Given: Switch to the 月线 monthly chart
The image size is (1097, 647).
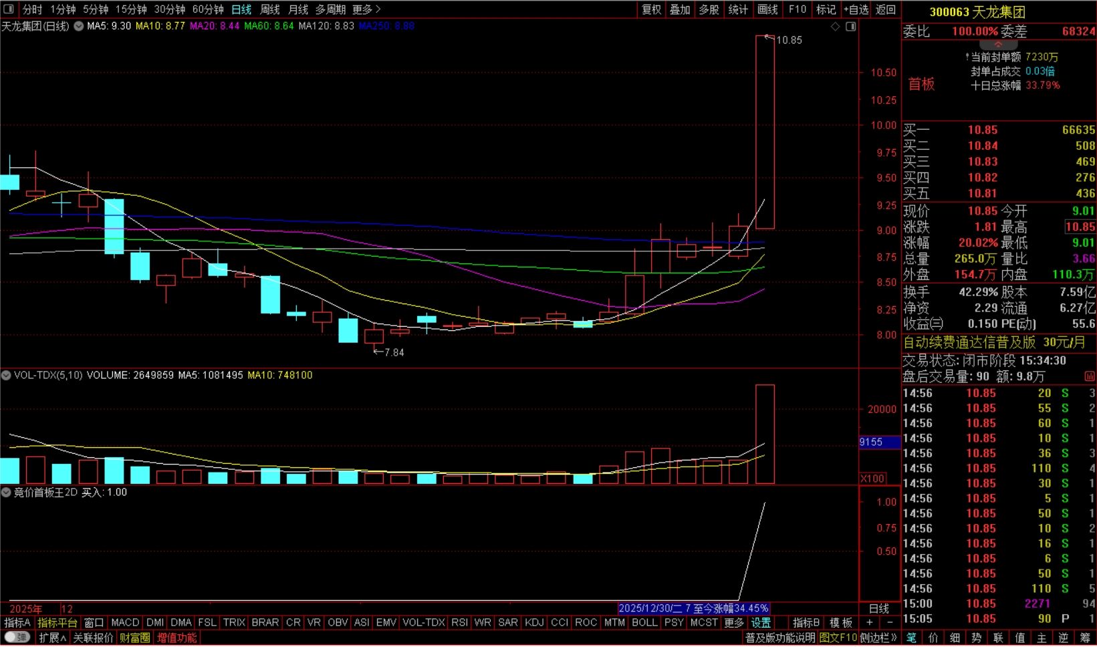Looking at the screenshot, I should coord(298,9).
